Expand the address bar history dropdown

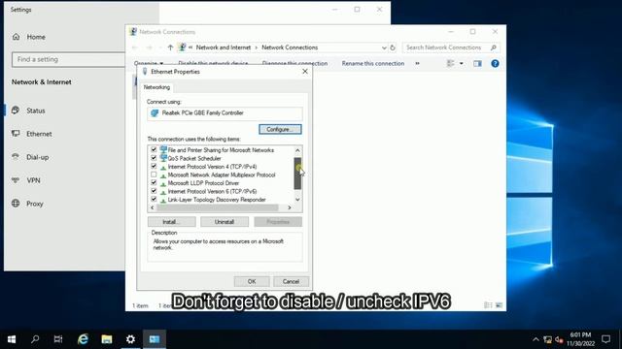point(384,48)
